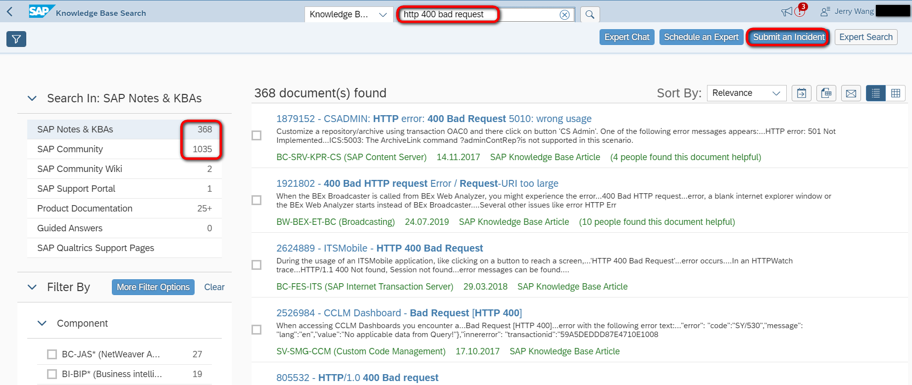Click the date 17.10.2017
The height and width of the screenshot is (385, 912).
click(478, 351)
